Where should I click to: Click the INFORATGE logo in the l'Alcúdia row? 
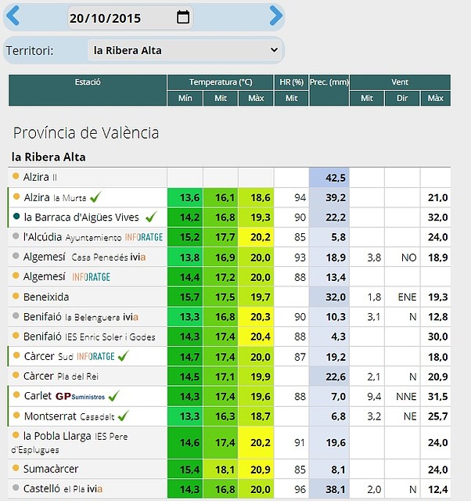[x=144, y=237]
